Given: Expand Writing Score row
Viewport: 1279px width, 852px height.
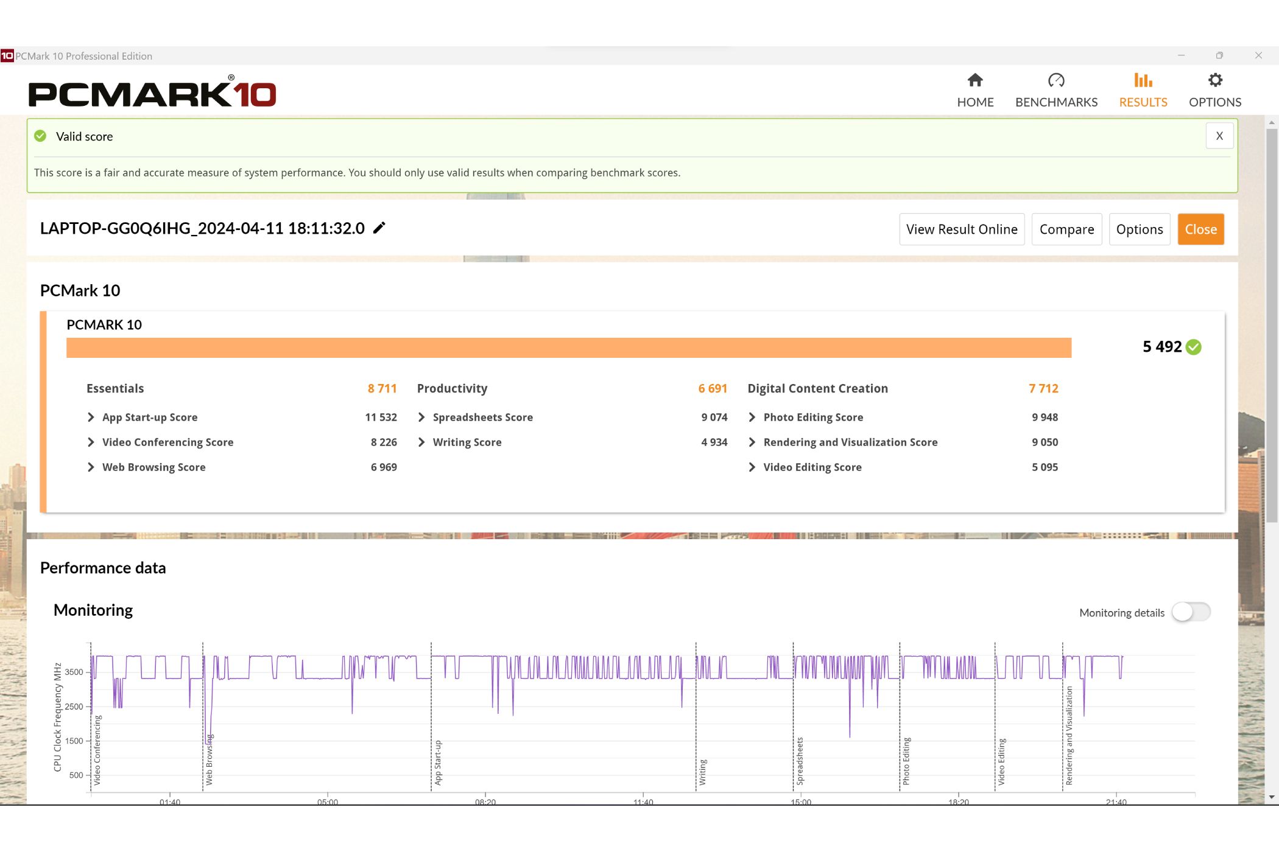Looking at the screenshot, I should pos(421,442).
